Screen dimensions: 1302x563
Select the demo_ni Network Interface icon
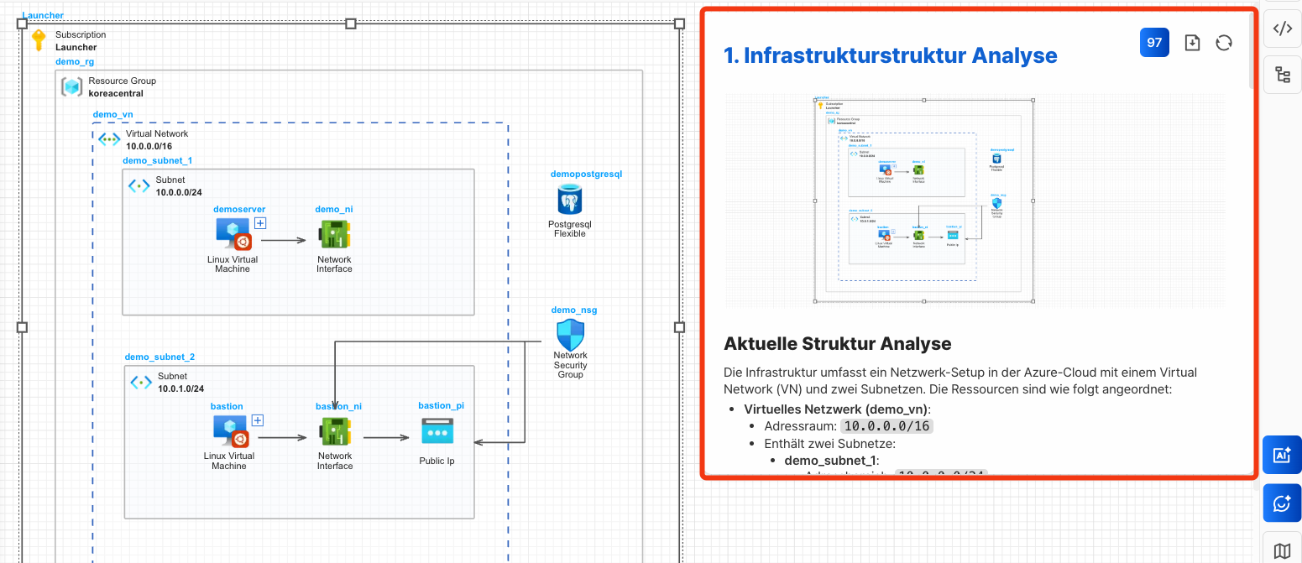[x=334, y=236]
